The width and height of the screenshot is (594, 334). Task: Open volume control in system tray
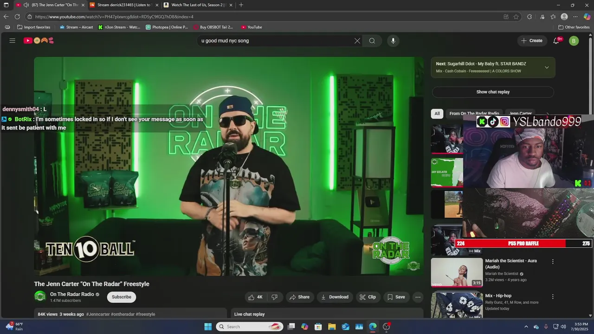point(563,327)
